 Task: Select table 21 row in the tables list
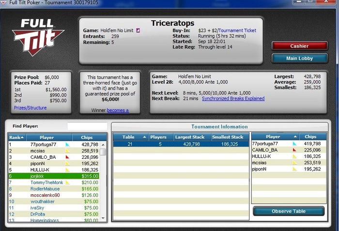181,144
